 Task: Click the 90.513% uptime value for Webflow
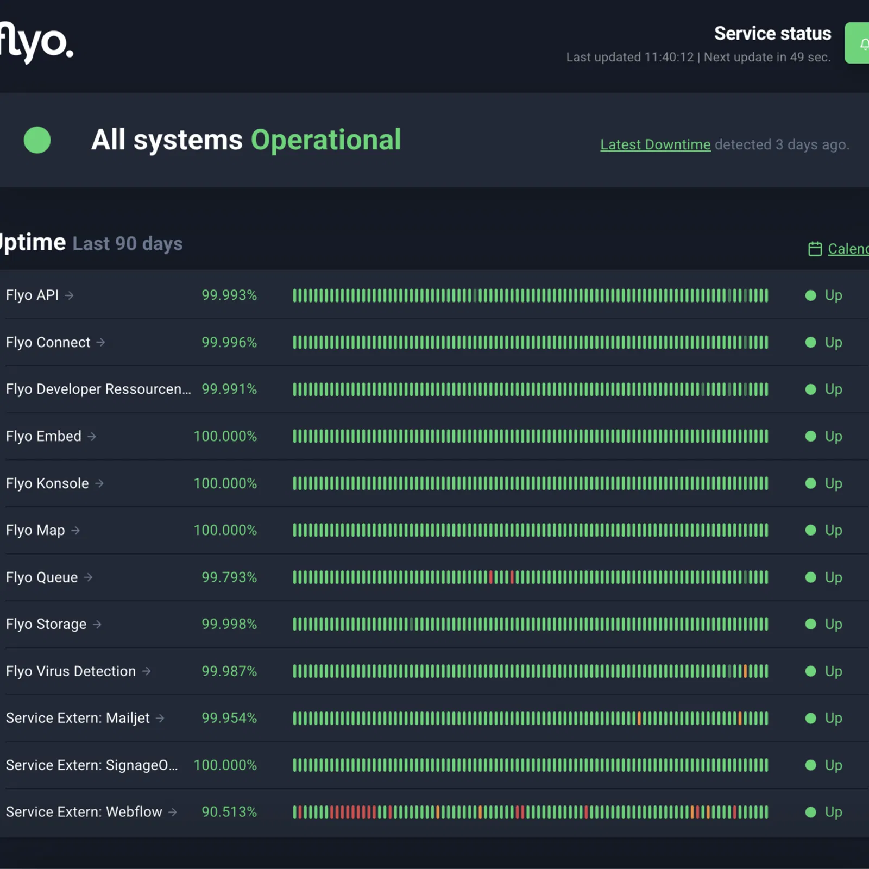coord(229,812)
